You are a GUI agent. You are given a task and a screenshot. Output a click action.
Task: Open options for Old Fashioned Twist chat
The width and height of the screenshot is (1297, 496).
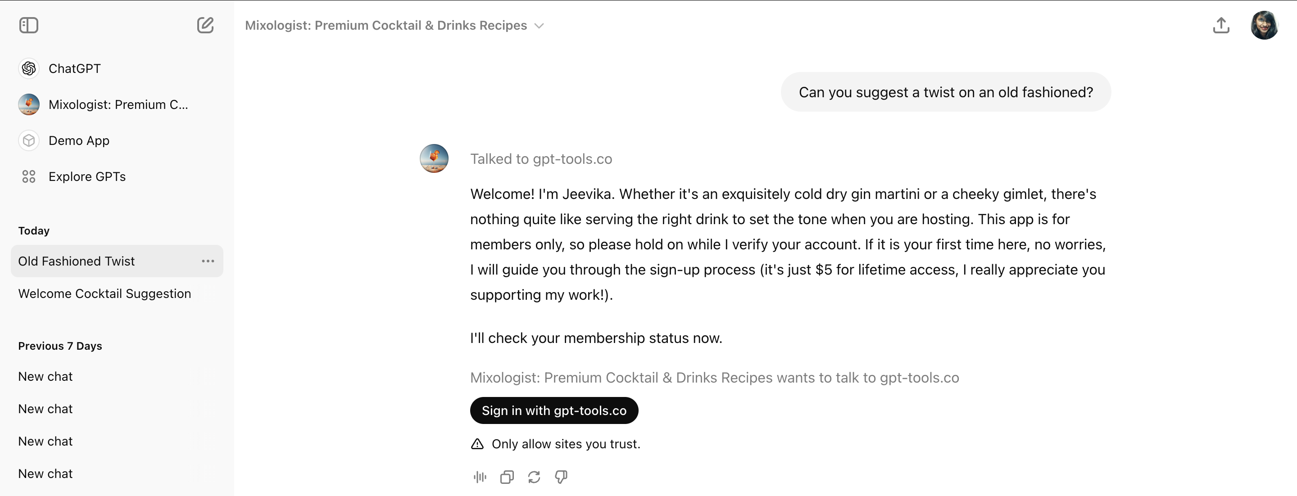(208, 261)
